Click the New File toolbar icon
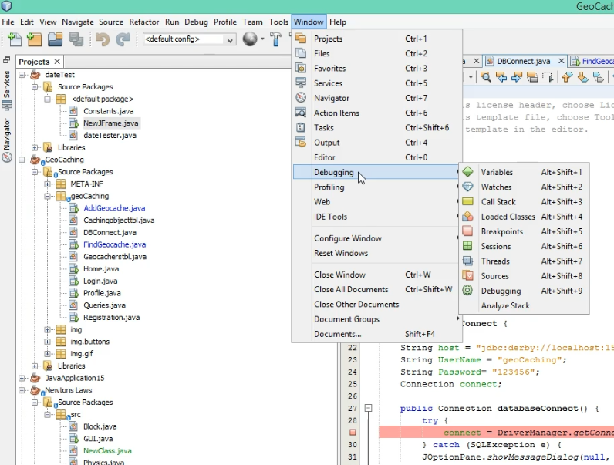Viewport: 614px width, 465px height. tap(15, 39)
